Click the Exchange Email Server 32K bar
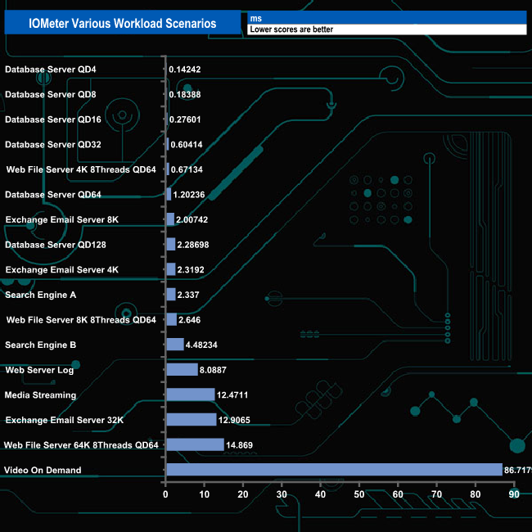This screenshot has width=532, height=532. pyautogui.click(x=191, y=420)
